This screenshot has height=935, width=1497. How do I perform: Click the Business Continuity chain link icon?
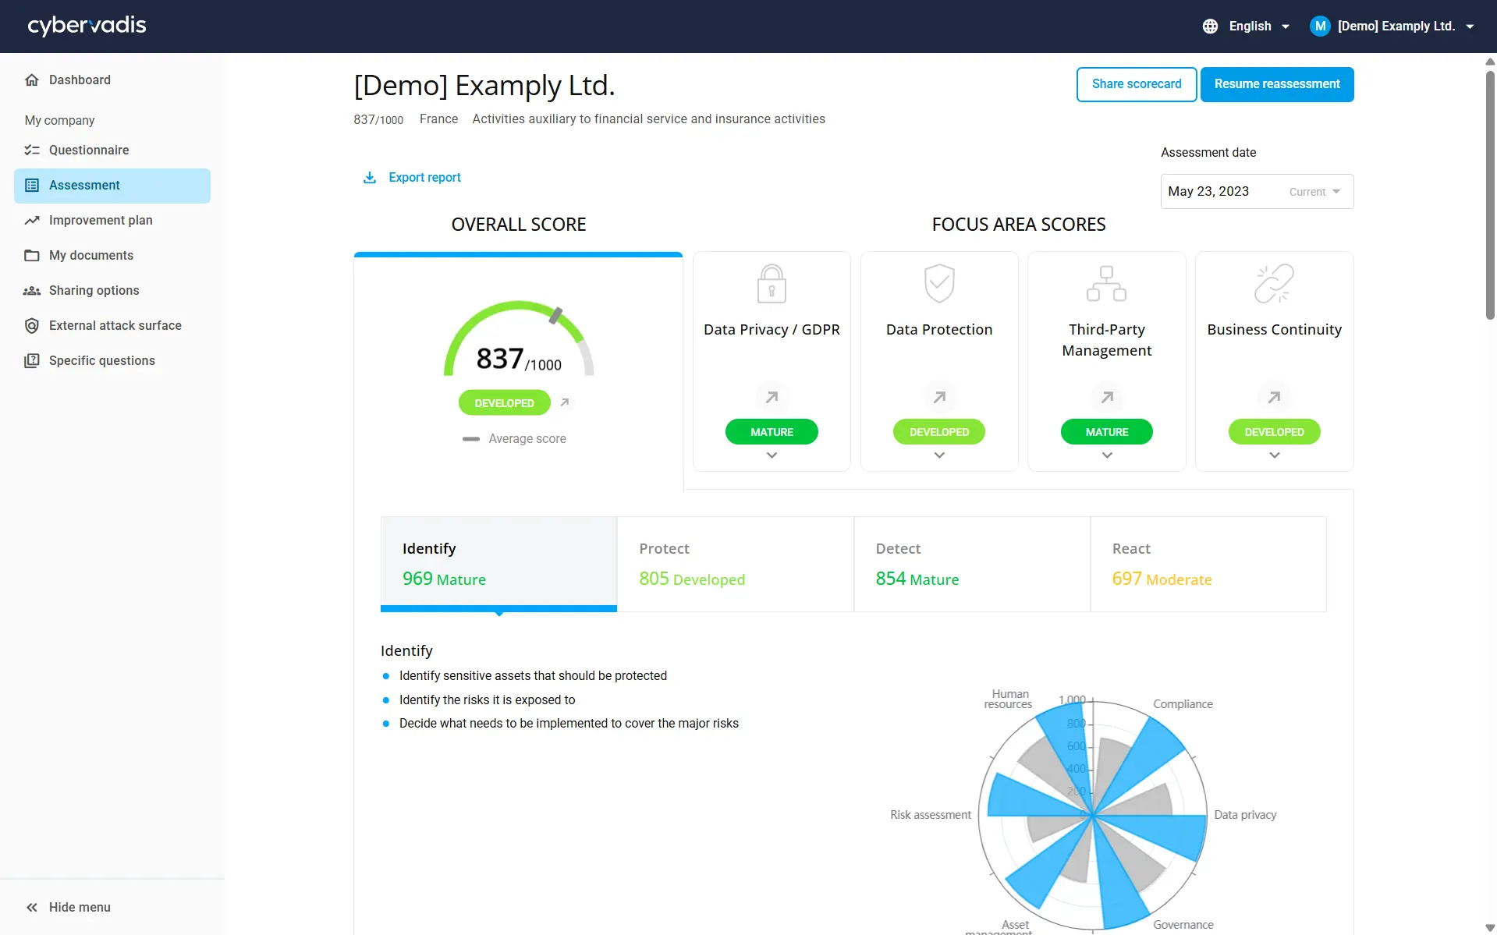(x=1274, y=284)
